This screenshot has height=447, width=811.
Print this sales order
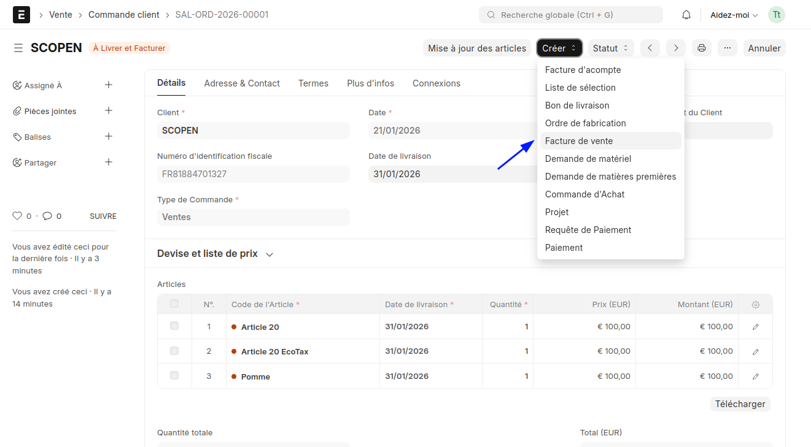tap(702, 48)
